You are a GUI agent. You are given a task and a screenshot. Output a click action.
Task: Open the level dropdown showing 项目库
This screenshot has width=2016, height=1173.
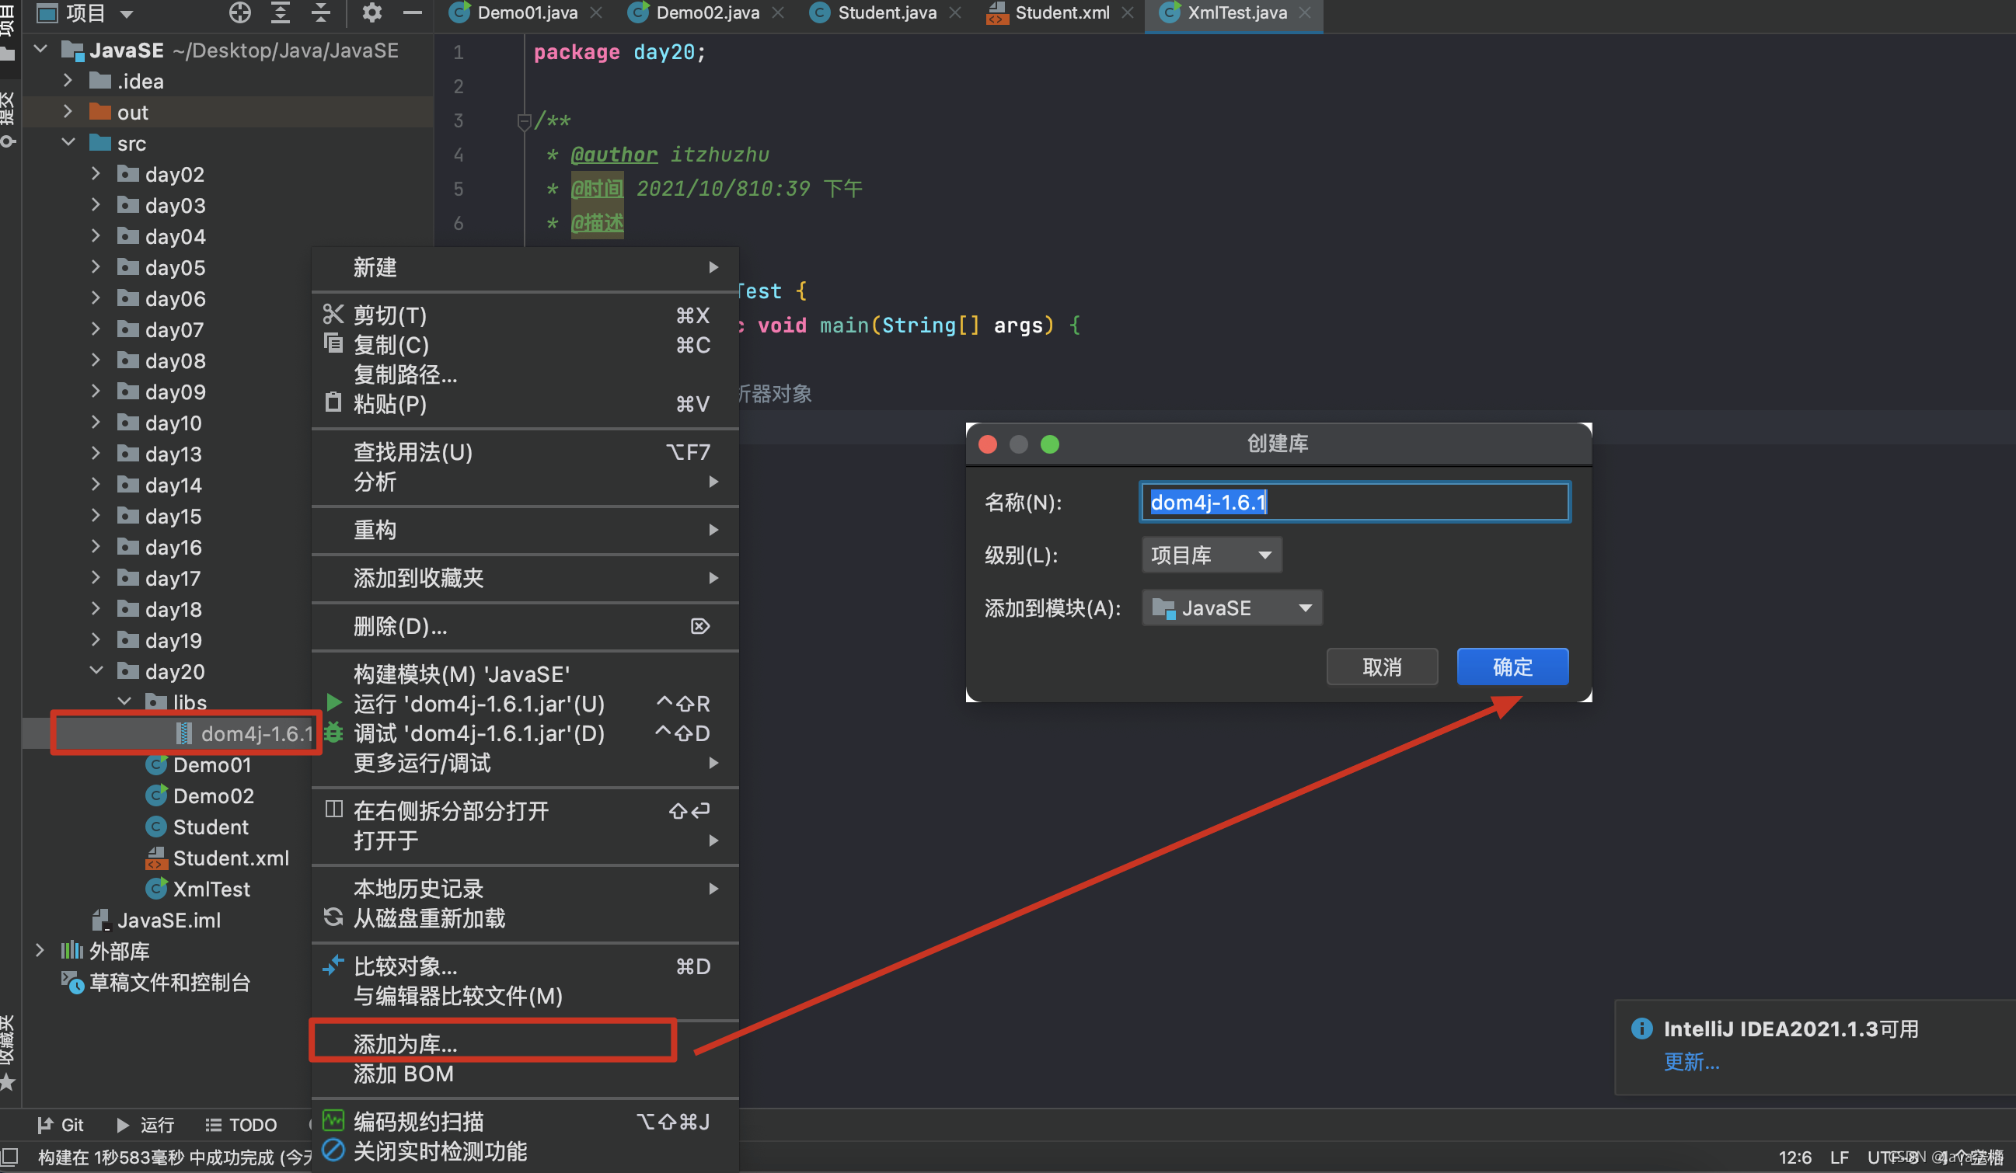click(1210, 555)
